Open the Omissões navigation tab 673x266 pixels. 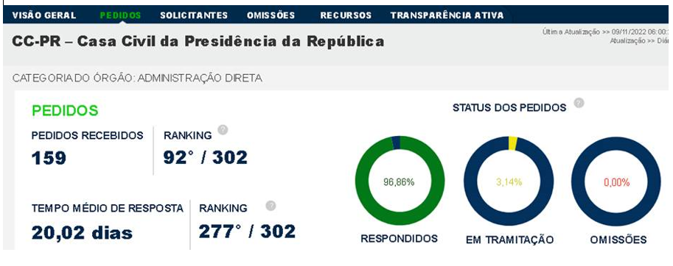[x=271, y=15]
